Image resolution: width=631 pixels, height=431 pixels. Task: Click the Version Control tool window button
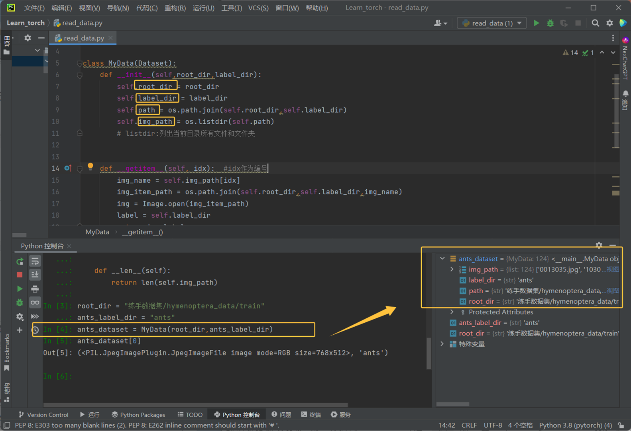pyautogui.click(x=43, y=415)
